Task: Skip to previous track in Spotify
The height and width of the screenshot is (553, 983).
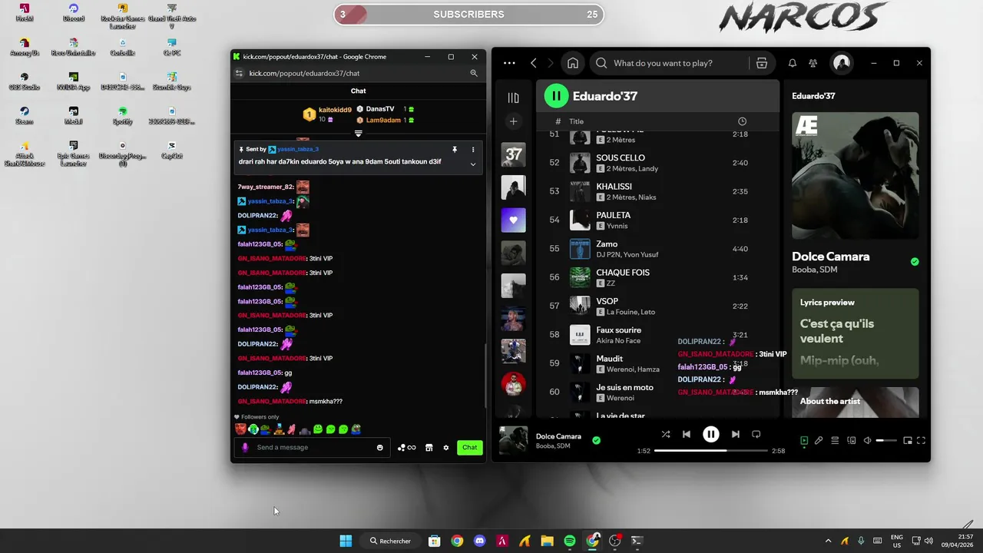Action: click(687, 434)
